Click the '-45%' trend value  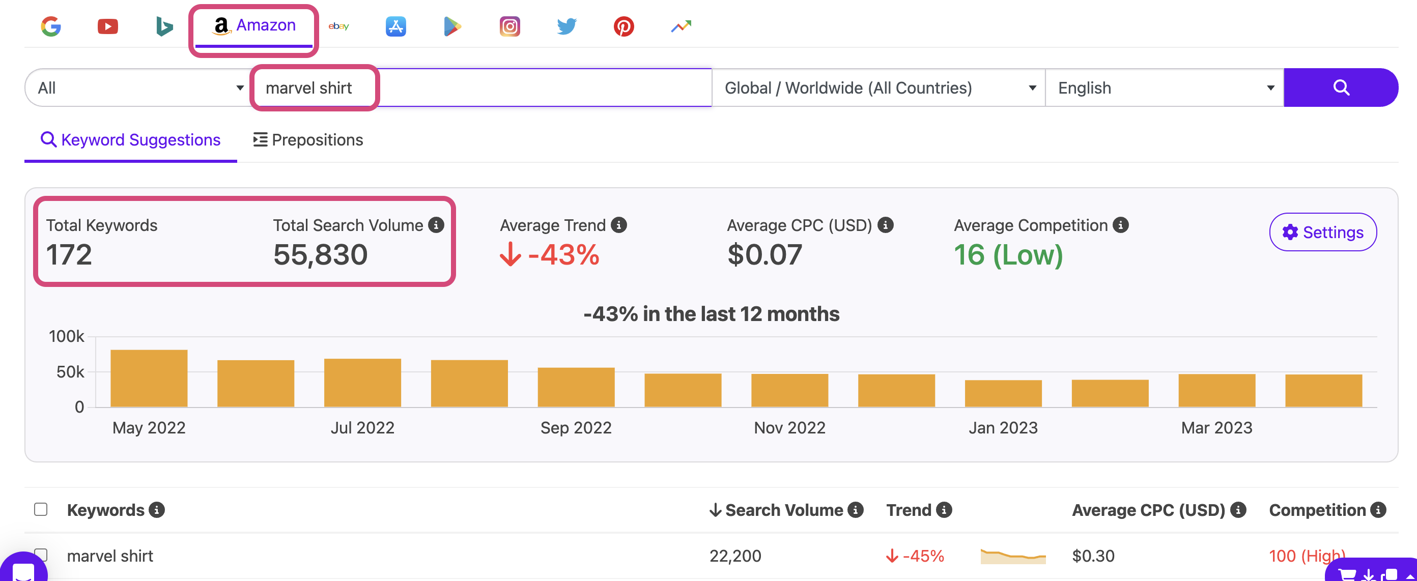pyautogui.click(x=915, y=556)
